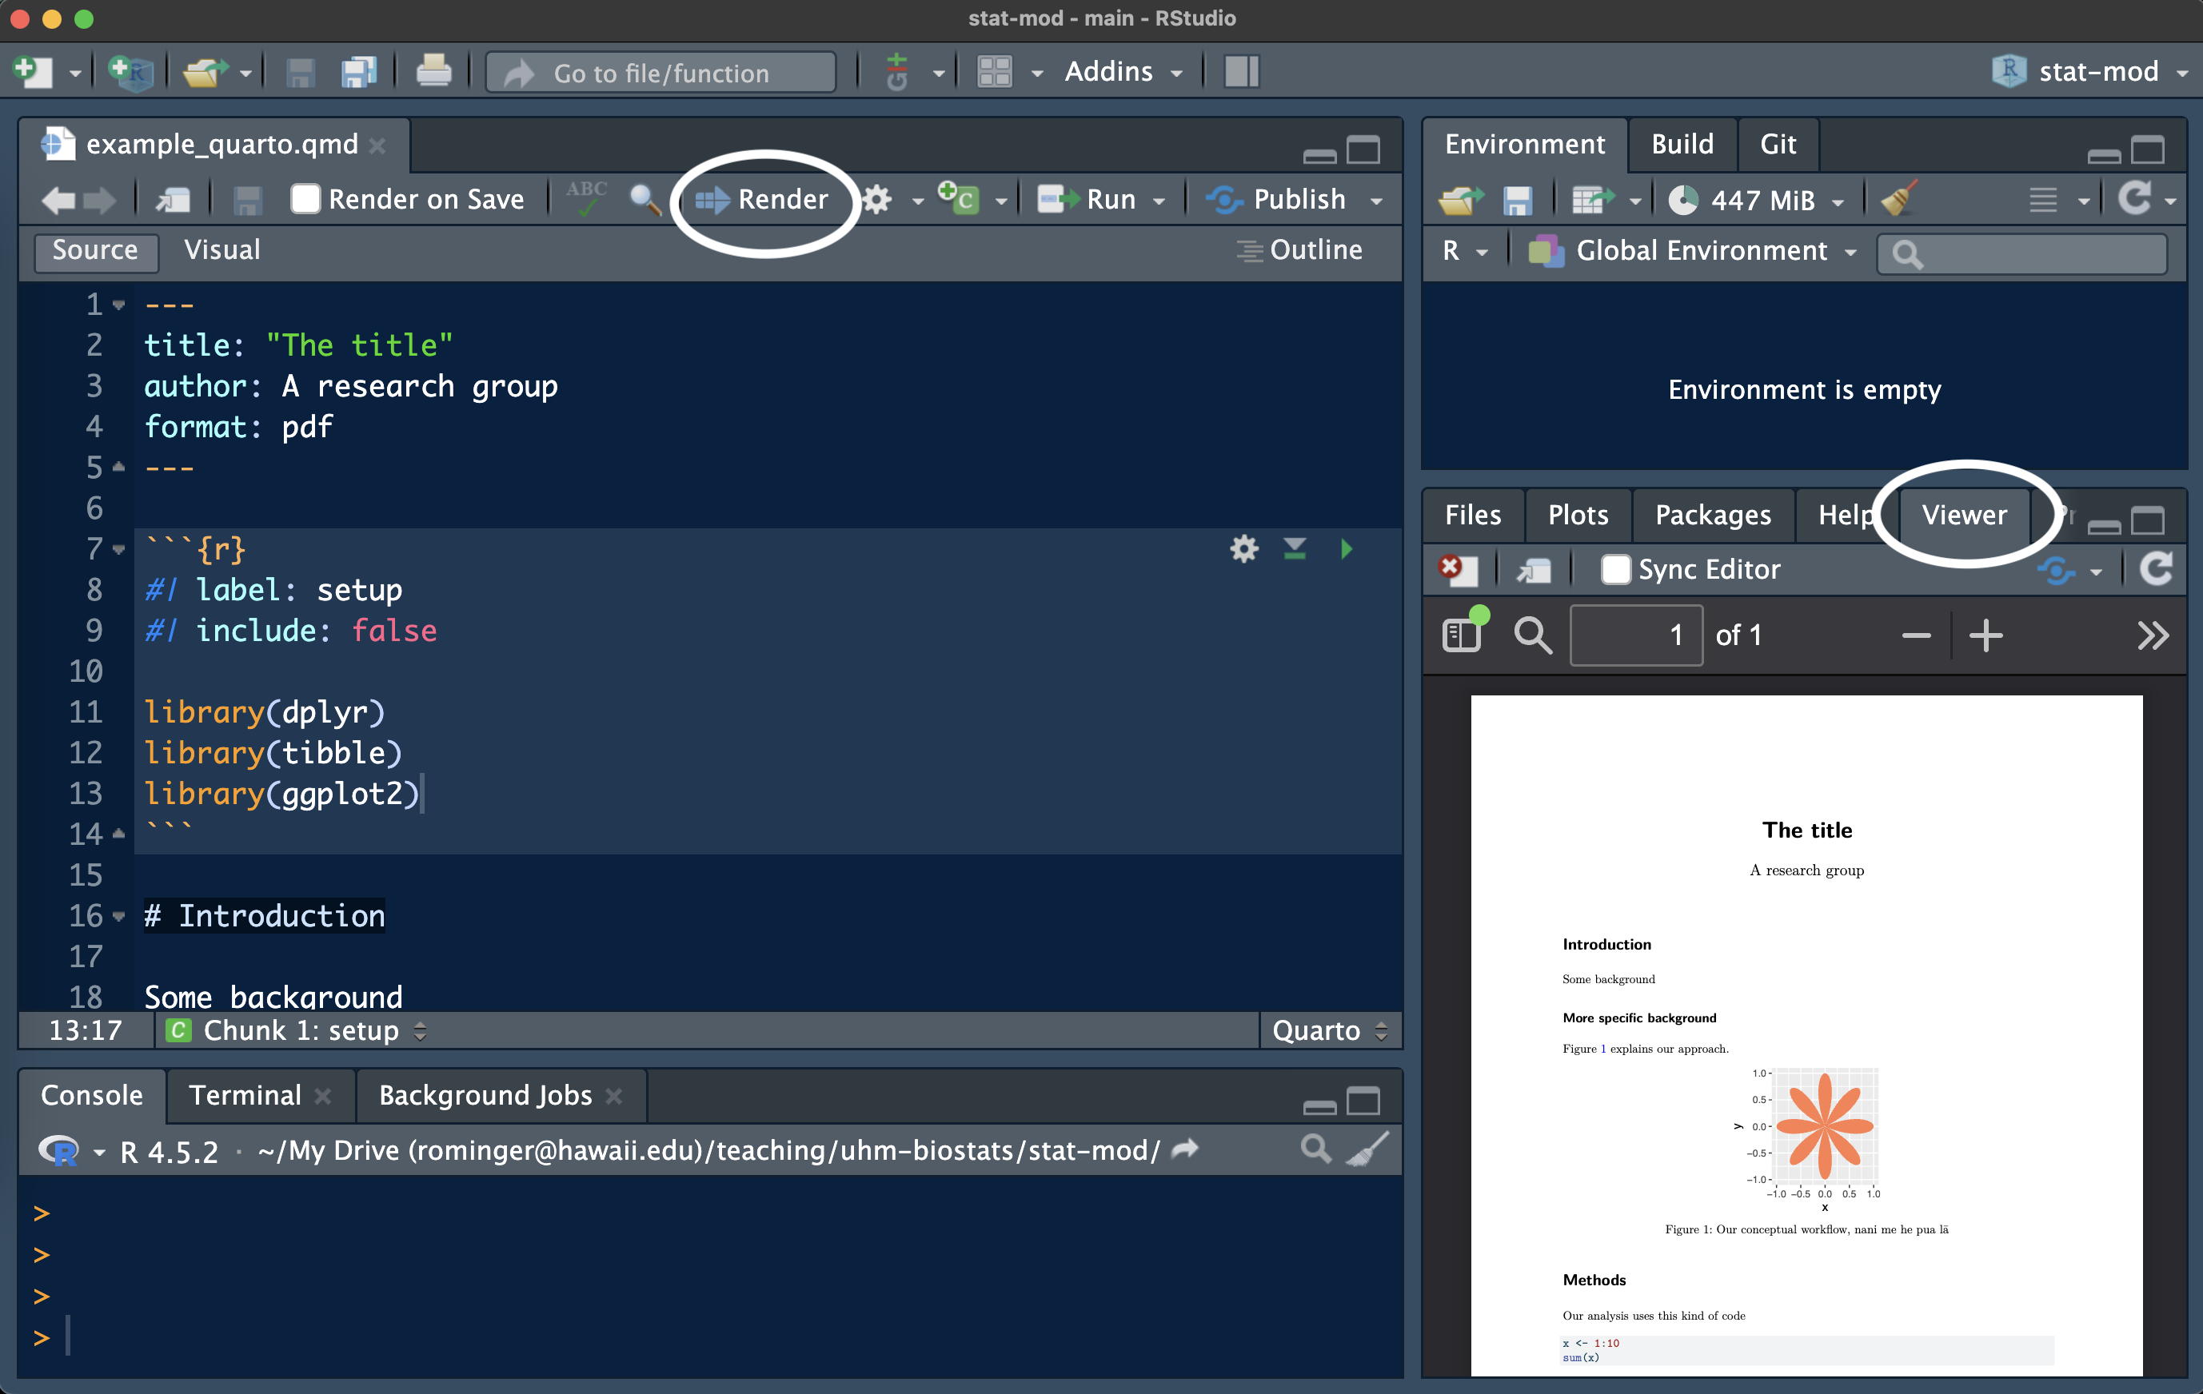Screen dimensions: 2203x1394
Task: Open the Quarto file type selector
Action: 1329,1031
